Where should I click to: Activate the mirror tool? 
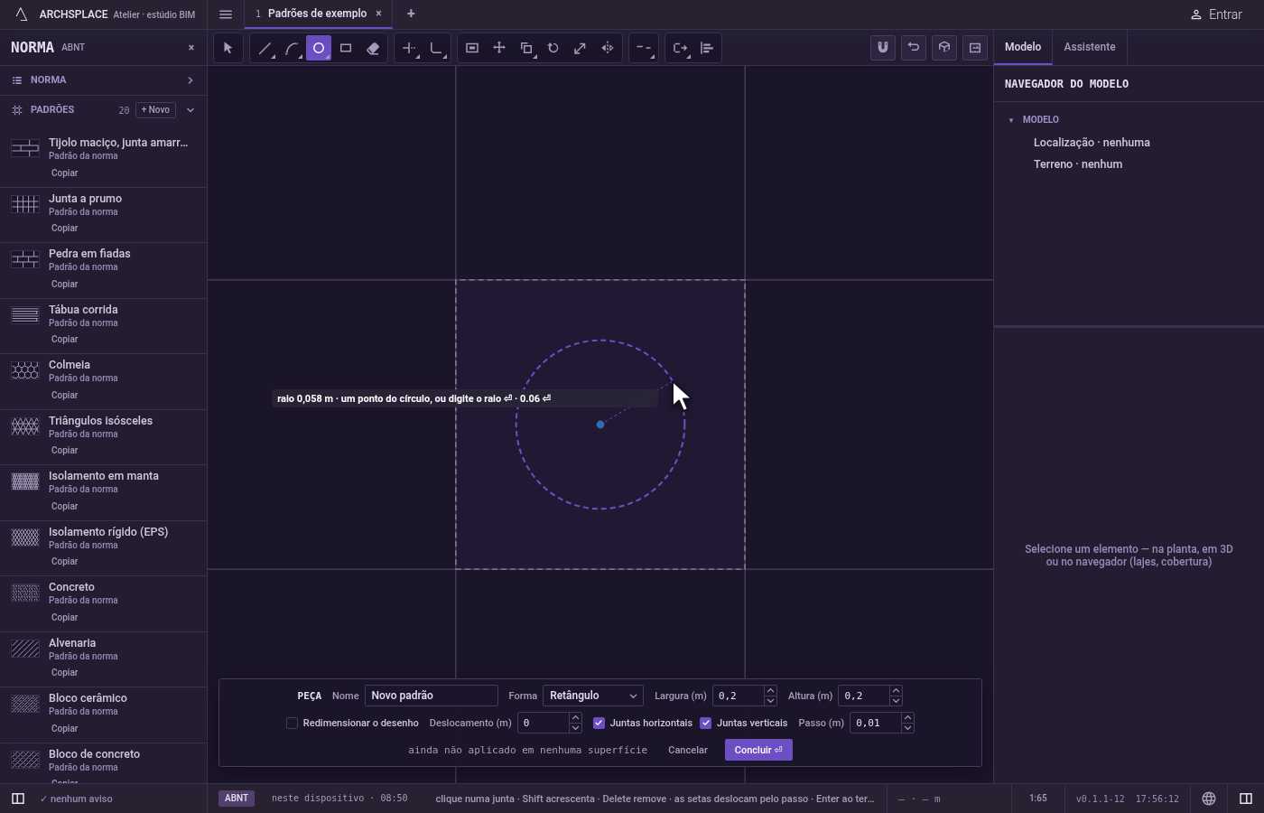tap(608, 48)
